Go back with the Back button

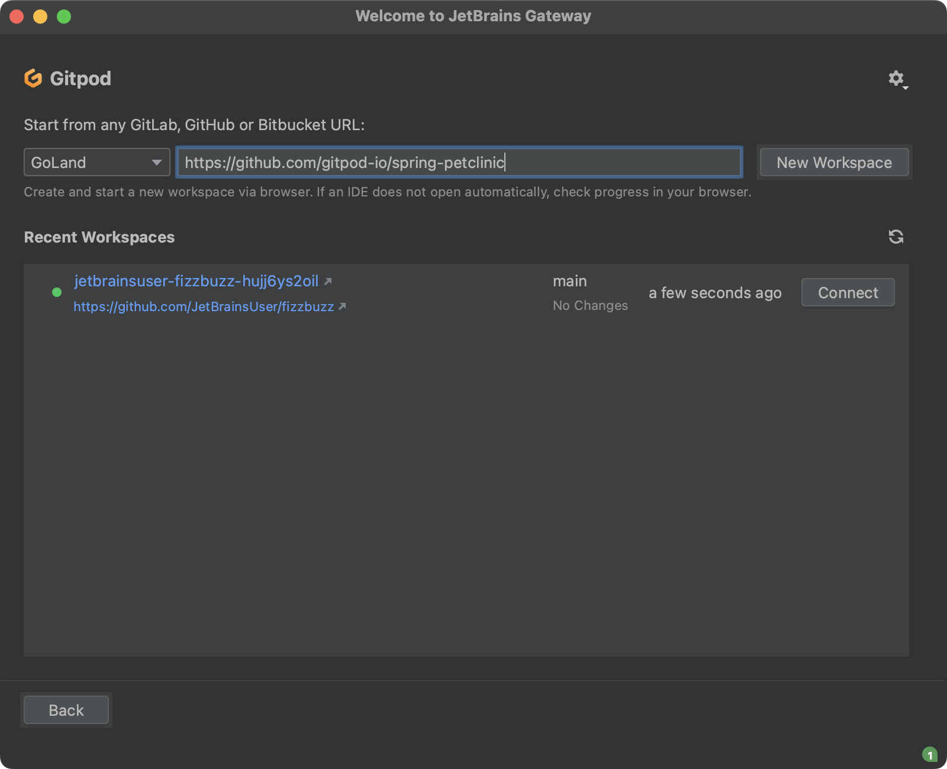coord(66,710)
